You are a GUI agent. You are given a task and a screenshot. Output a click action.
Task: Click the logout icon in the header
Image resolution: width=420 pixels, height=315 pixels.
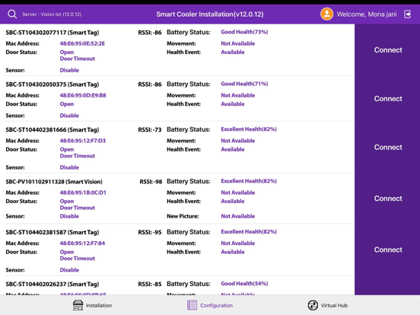pos(407,14)
